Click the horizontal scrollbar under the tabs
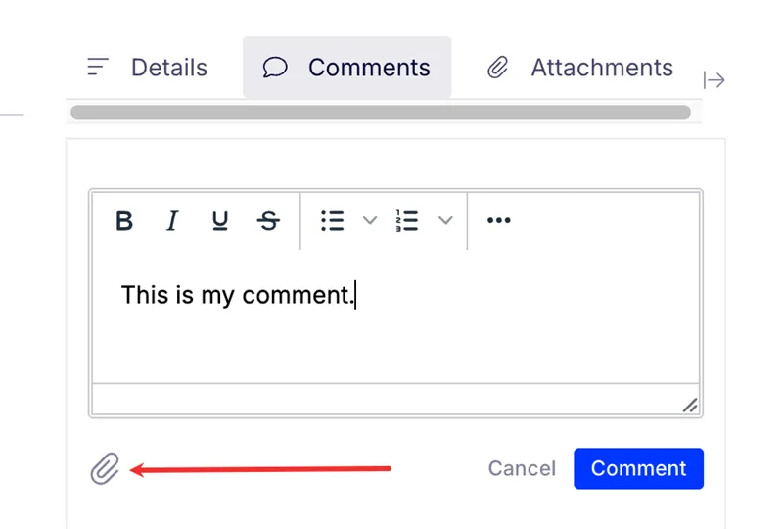 pos(381,112)
